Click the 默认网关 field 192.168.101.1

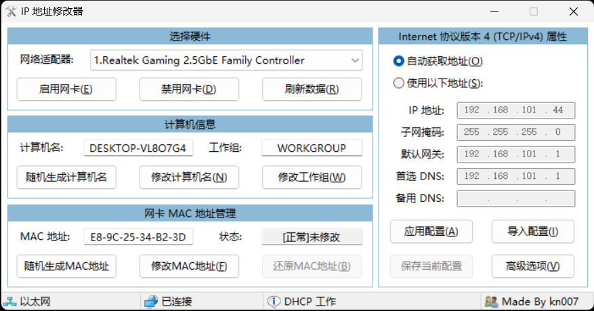(516, 154)
